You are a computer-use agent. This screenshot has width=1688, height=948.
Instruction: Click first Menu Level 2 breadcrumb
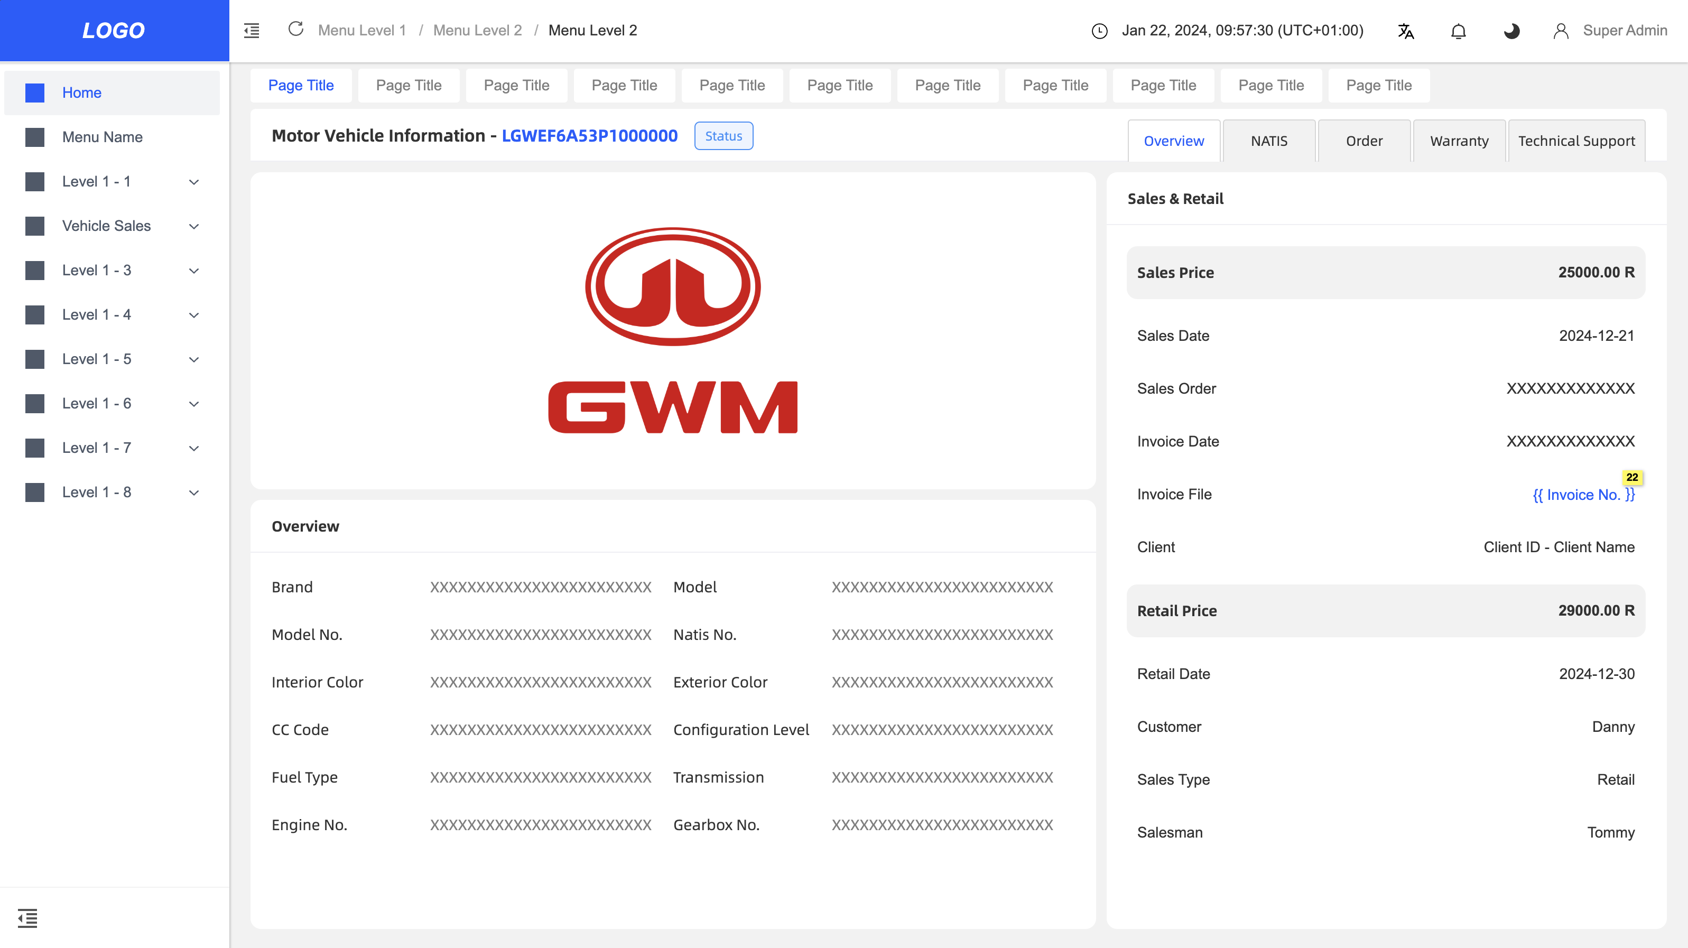(x=477, y=31)
